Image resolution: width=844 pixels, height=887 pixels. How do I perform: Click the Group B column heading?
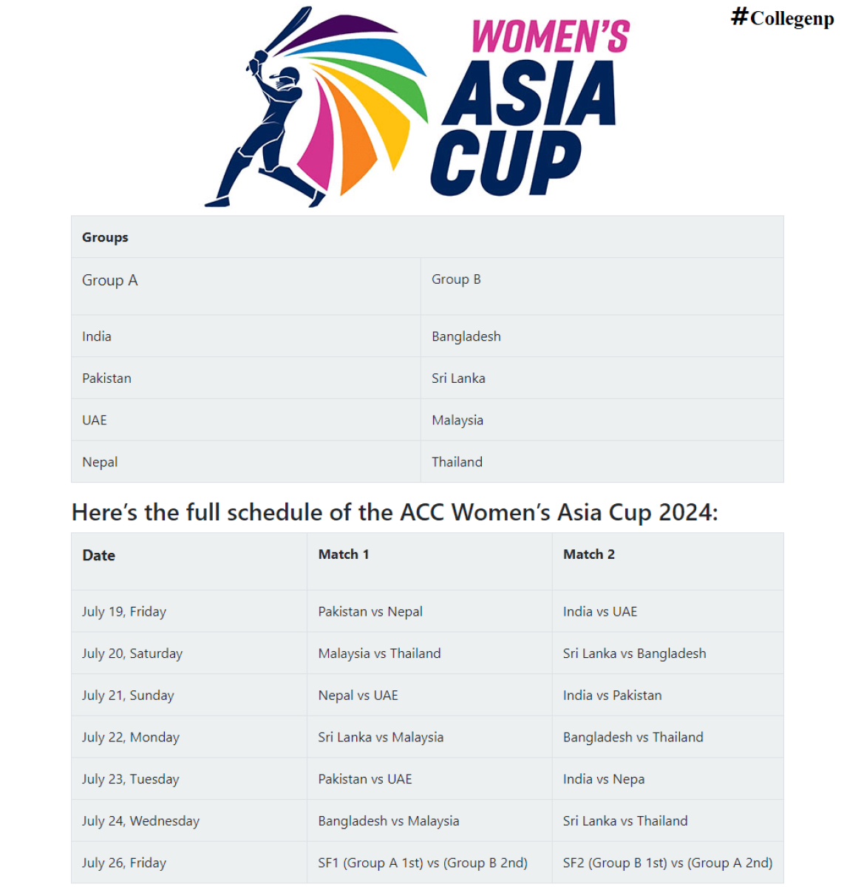[x=456, y=279]
